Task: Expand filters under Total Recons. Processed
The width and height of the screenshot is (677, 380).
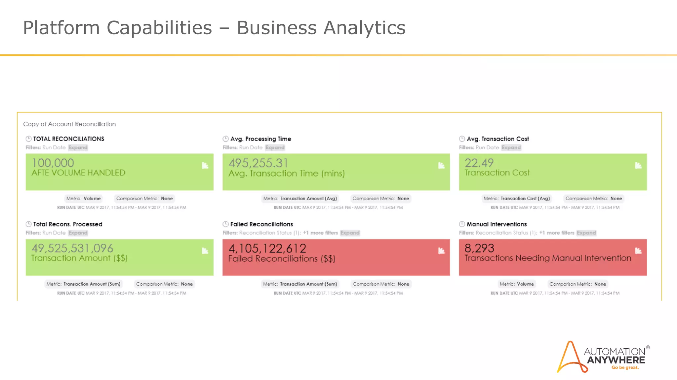Action: click(78, 233)
